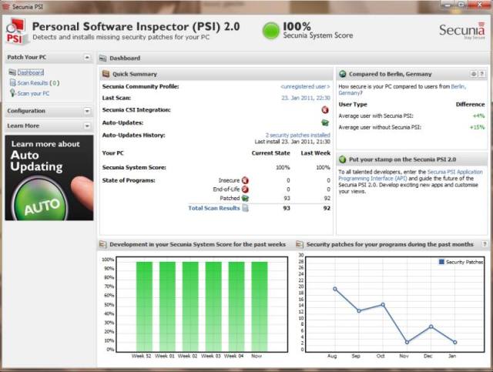Open Dashboard link in sidebar
The image size is (493, 372).
click(x=31, y=72)
